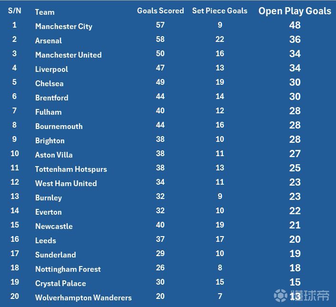Screen dimensions: 336x307
Task: Select the "Team" column header
Action: (45, 12)
